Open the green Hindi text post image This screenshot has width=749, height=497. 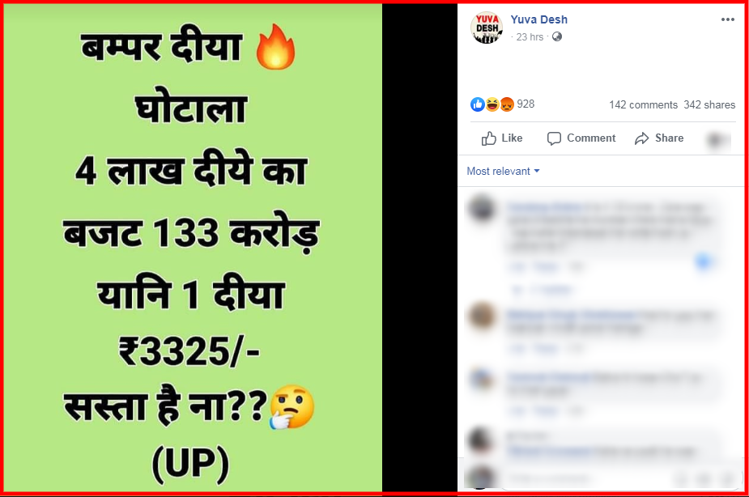pos(193,248)
